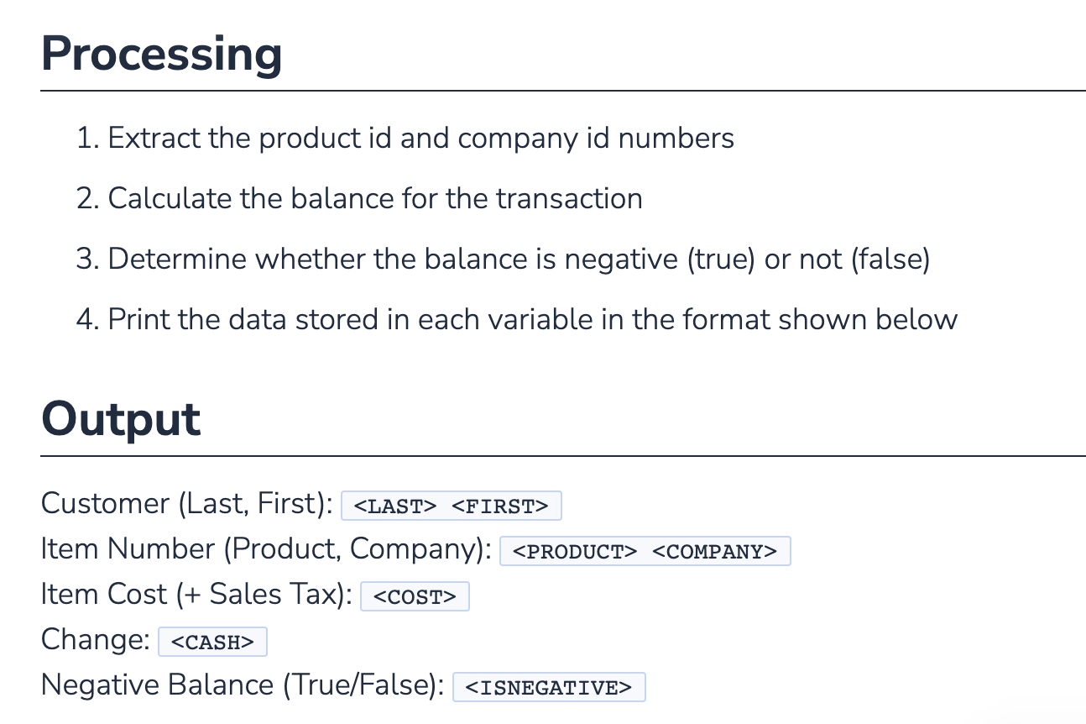Click the 'Negative Balance (True/False):' label

(243, 685)
